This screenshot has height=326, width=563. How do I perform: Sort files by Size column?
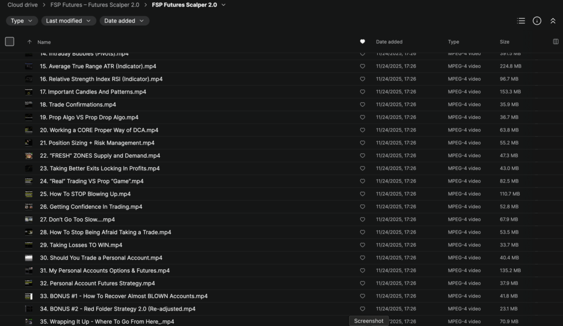point(504,42)
